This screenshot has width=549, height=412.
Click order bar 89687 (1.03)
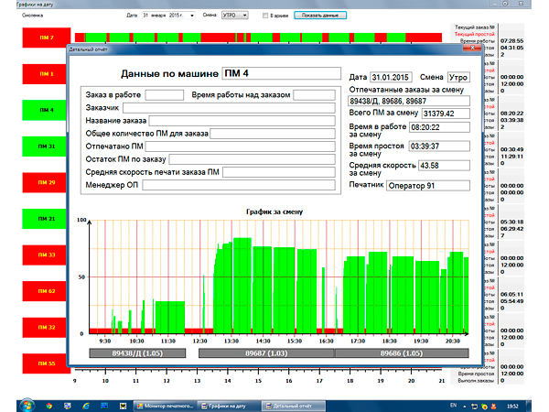tap(266, 352)
